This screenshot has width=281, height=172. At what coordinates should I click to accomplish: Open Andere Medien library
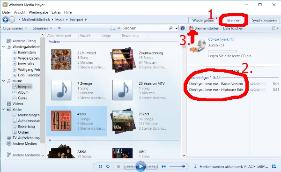pos(24,144)
